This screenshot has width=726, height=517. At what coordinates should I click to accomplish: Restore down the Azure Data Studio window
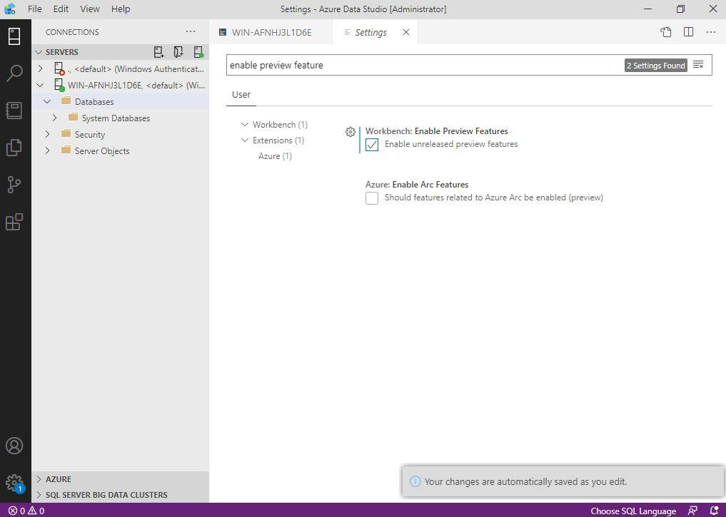[680, 9]
